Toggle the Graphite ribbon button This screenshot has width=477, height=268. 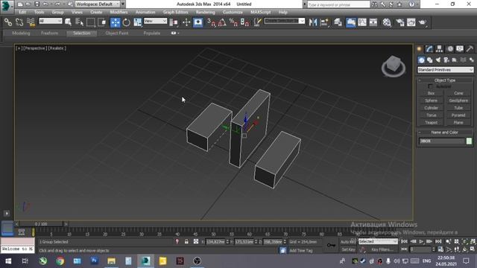coord(351,22)
